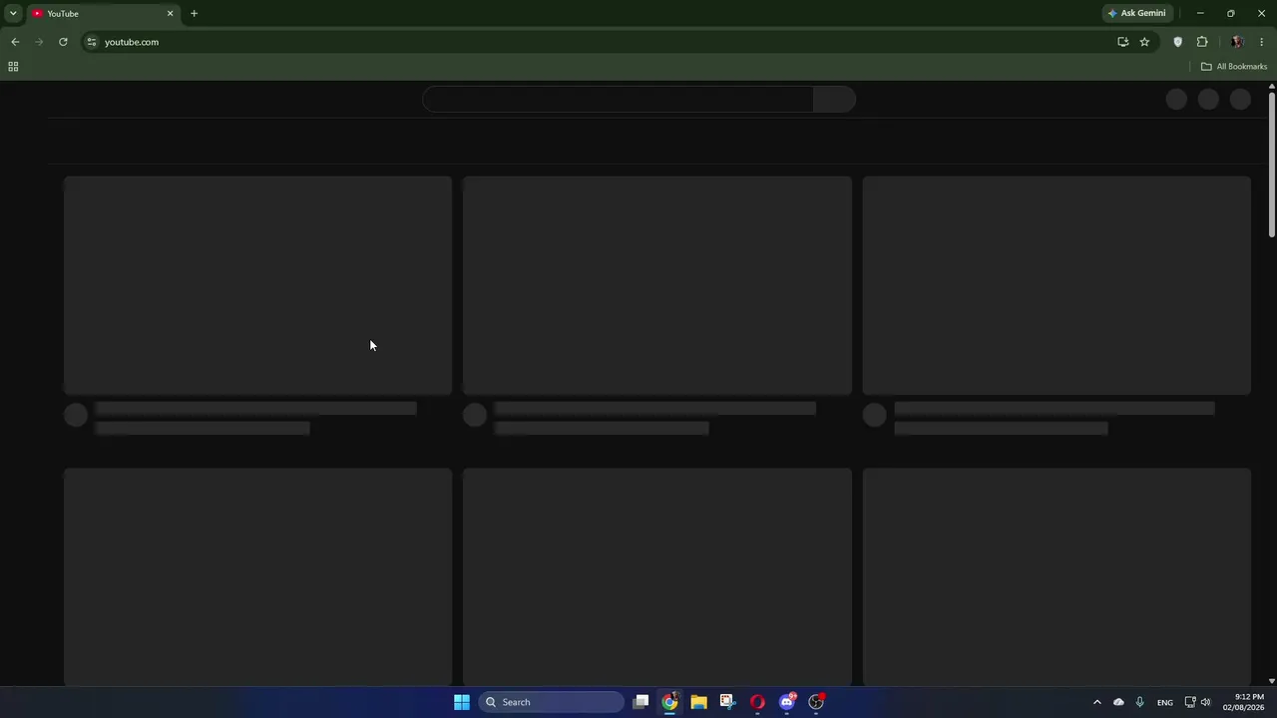The width and height of the screenshot is (1277, 718).
Task: Click the OneDrive cloud tray icon
Action: 1118,702
